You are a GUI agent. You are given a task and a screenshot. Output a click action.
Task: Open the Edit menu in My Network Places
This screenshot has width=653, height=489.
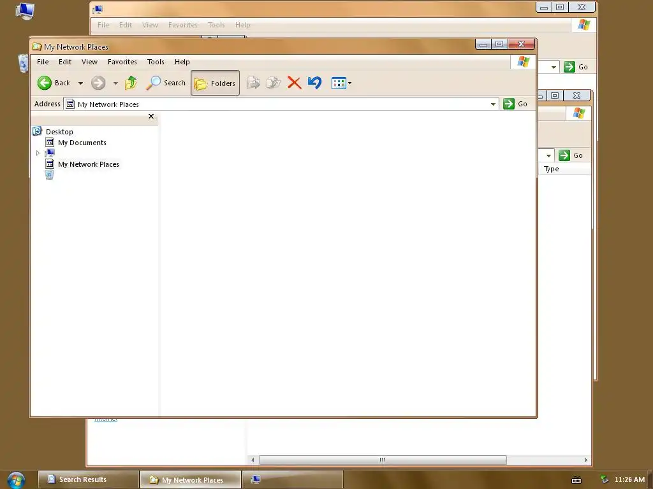(x=65, y=62)
